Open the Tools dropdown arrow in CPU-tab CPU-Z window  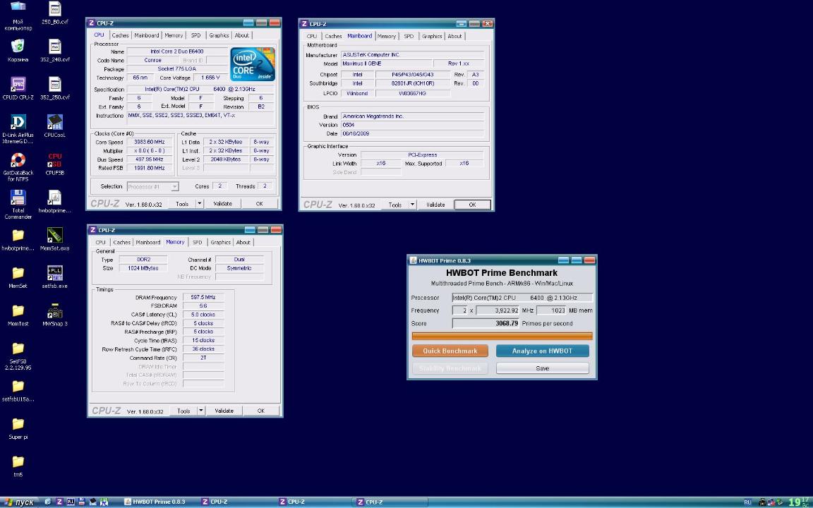pyautogui.click(x=199, y=204)
